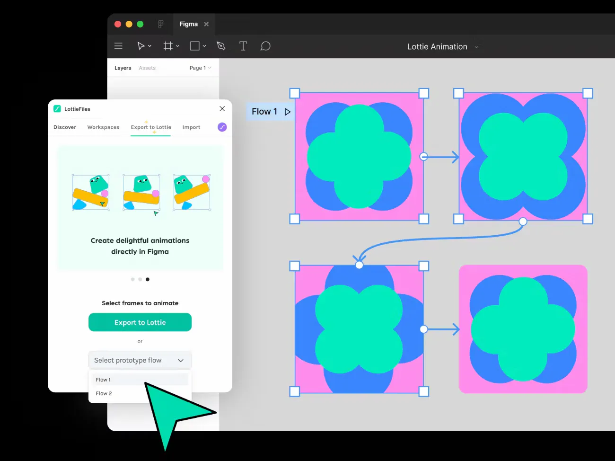
Task: Open the Page 1 selector dropdown
Action: point(200,68)
